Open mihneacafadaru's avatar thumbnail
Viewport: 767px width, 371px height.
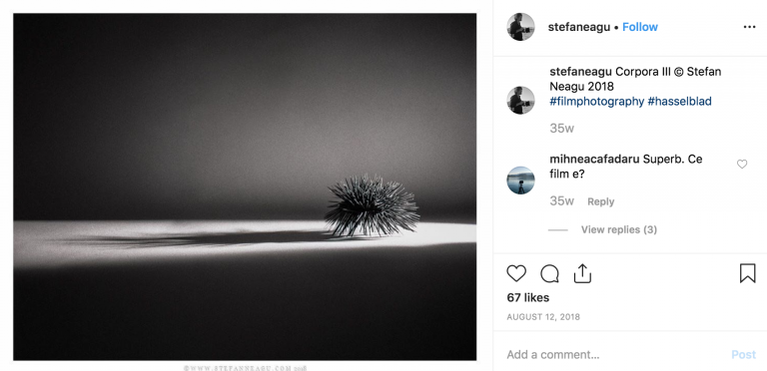[x=520, y=181]
